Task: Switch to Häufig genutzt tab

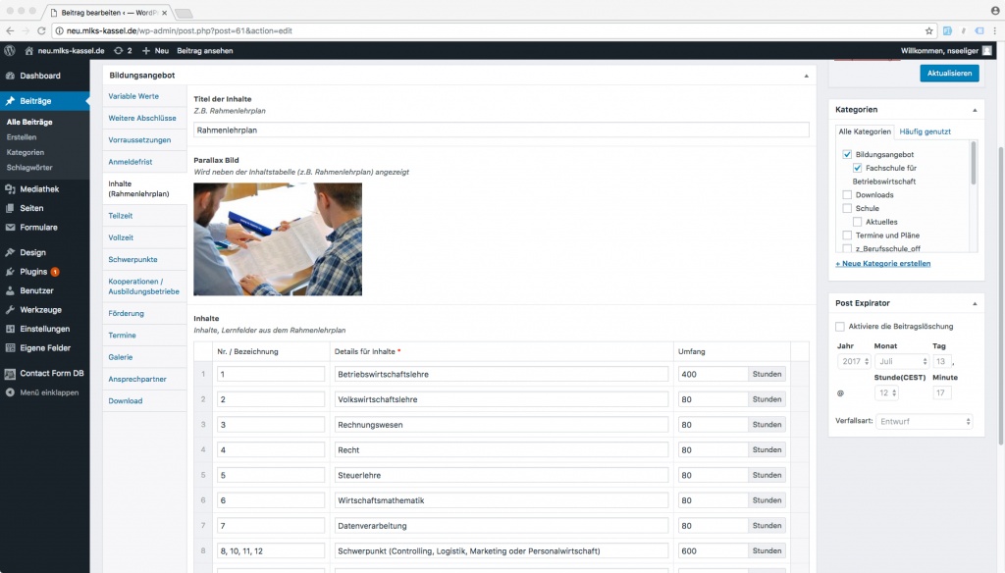Action: click(925, 131)
